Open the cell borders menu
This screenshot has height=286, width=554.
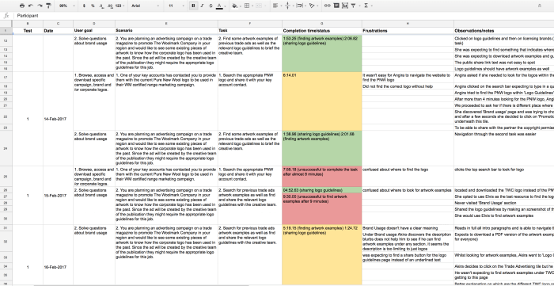247,6
